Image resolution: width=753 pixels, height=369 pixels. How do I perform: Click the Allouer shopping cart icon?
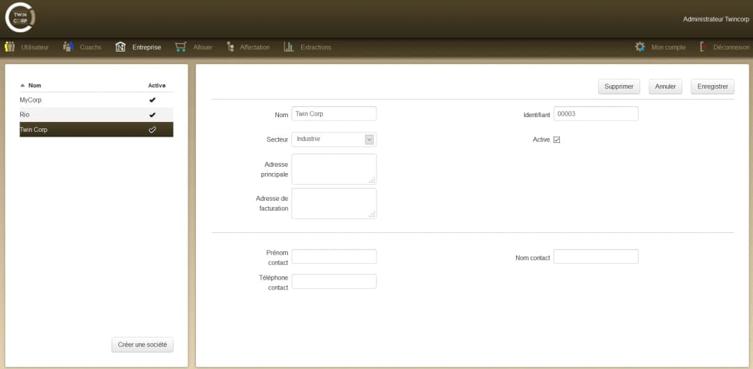[181, 47]
